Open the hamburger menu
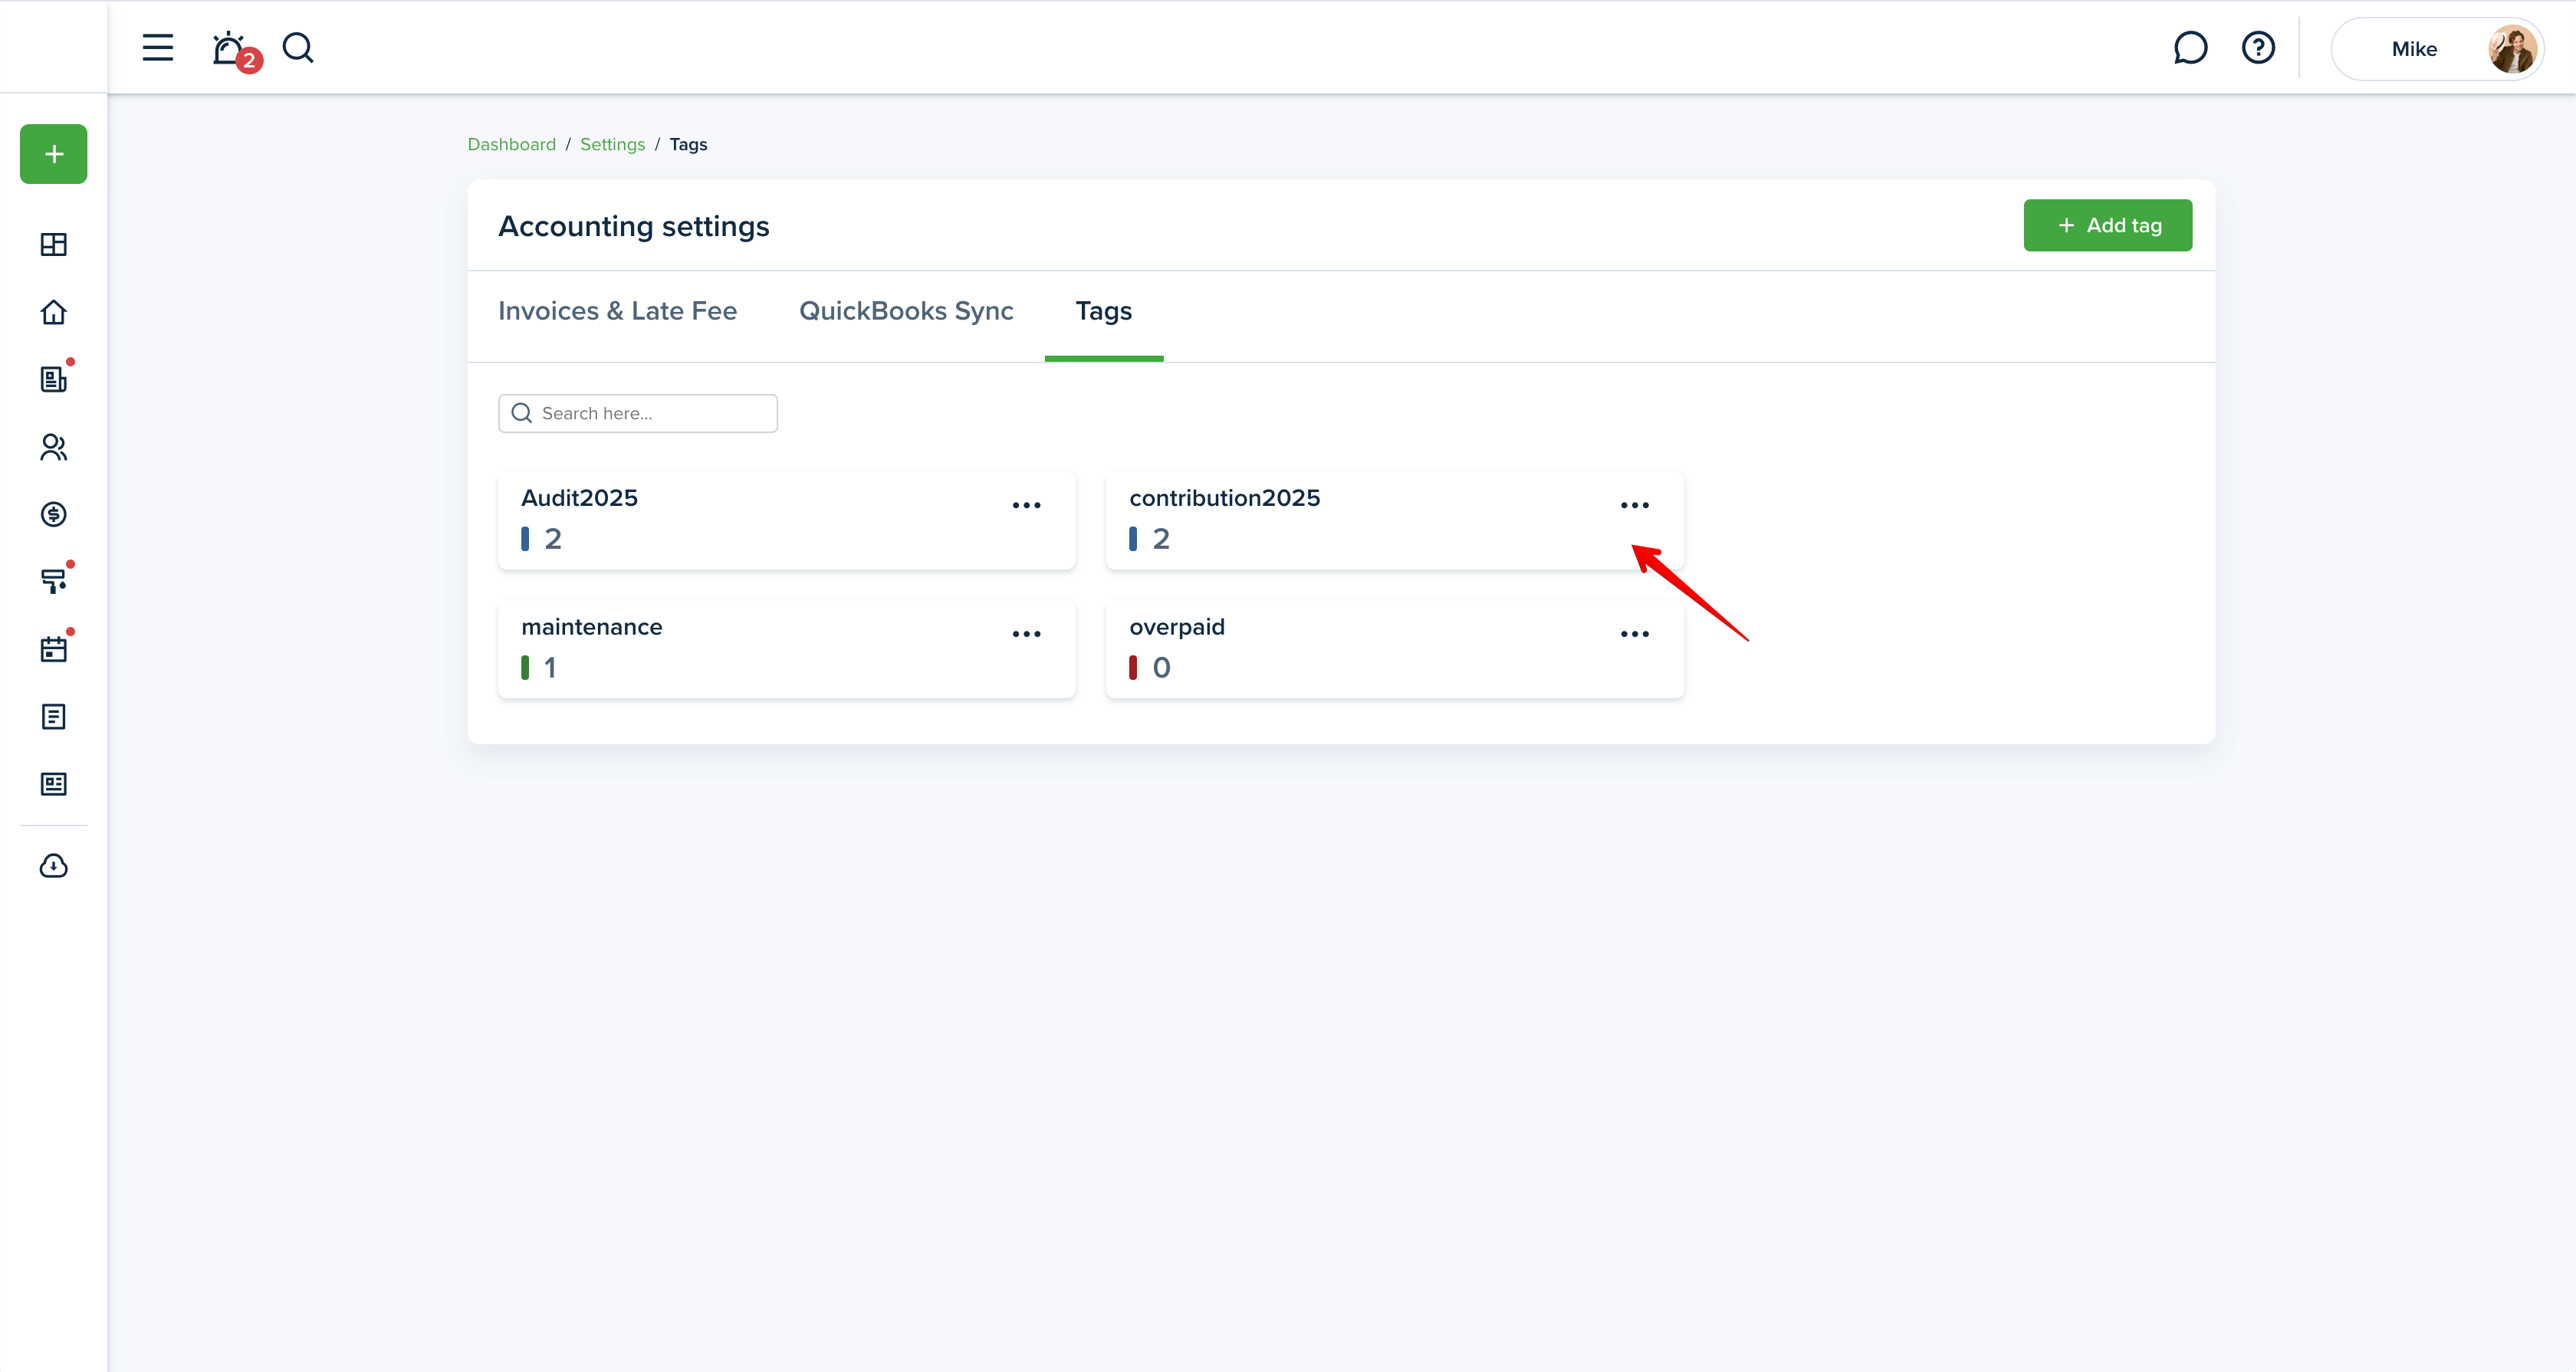The height and width of the screenshot is (1372, 2576). pos(157,47)
